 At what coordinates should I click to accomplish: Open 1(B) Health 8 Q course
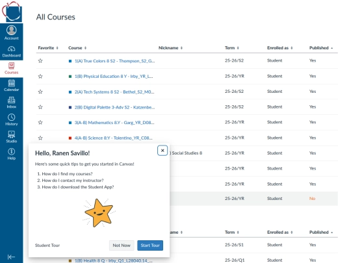(x=114, y=260)
